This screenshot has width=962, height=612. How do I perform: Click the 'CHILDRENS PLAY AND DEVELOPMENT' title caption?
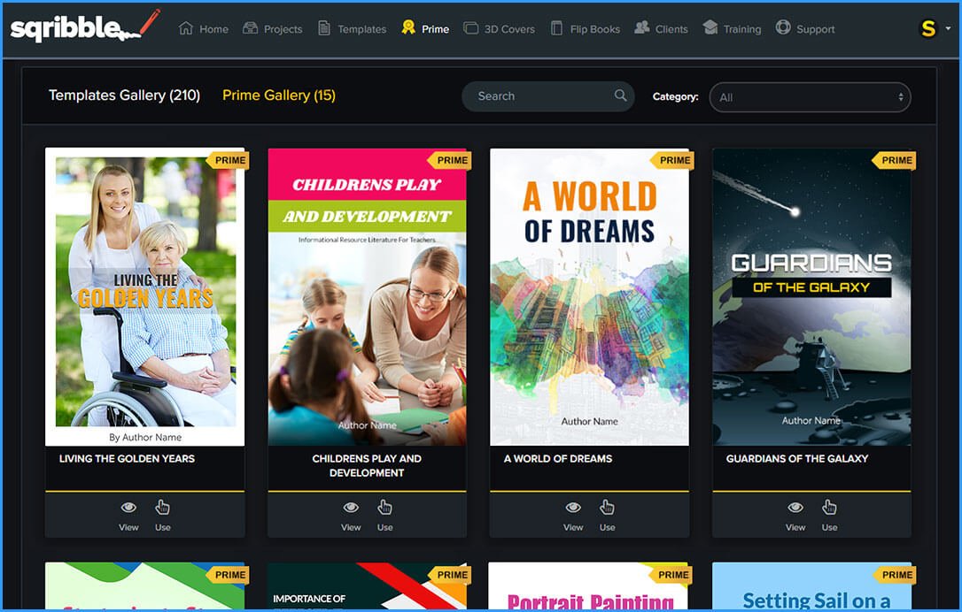(367, 465)
